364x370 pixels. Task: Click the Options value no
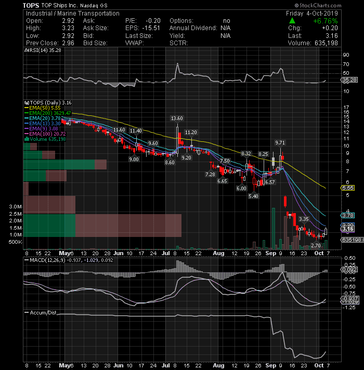click(x=227, y=21)
